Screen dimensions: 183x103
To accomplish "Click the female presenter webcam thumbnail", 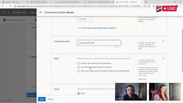I will click(165, 92).
